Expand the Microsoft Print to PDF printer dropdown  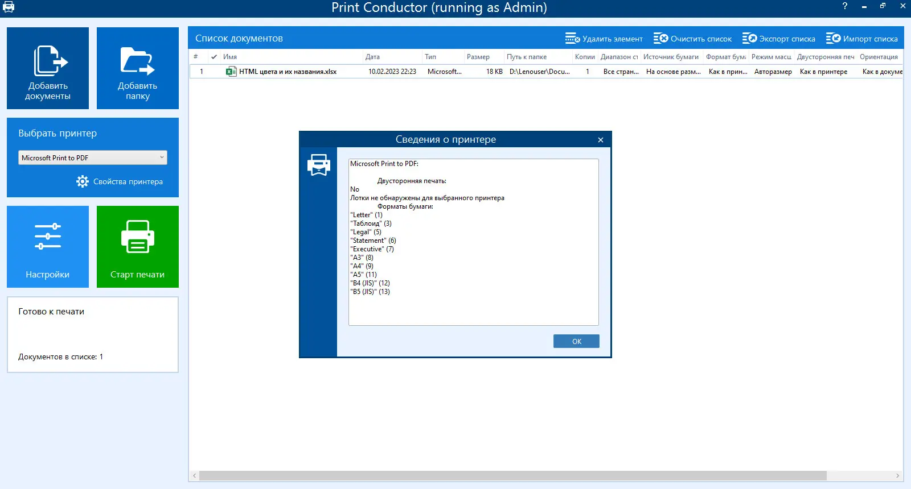coord(93,158)
